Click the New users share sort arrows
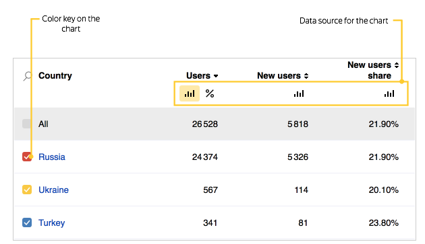425x244 pixels. point(397,65)
